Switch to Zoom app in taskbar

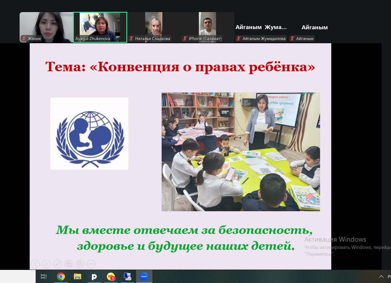pos(144,277)
